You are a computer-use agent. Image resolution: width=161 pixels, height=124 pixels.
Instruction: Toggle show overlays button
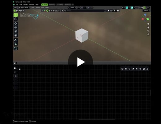click(132, 8)
